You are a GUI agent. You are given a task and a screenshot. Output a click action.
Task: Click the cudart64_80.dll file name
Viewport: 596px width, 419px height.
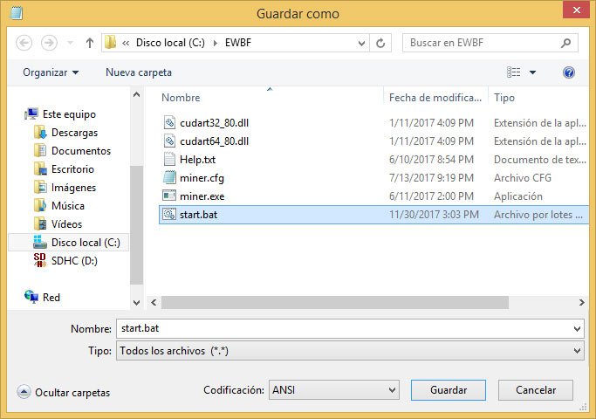click(214, 141)
